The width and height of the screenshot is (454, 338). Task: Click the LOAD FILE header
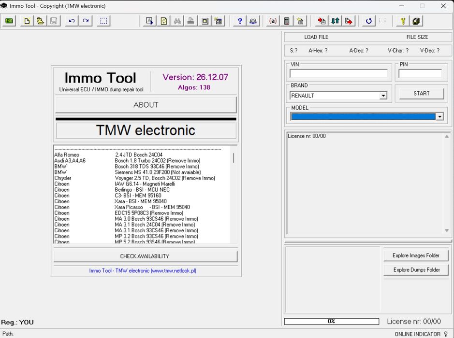click(316, 37)
